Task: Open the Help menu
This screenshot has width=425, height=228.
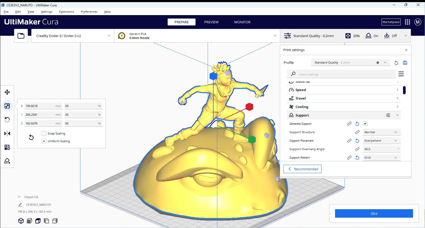Action: point(107,12)
